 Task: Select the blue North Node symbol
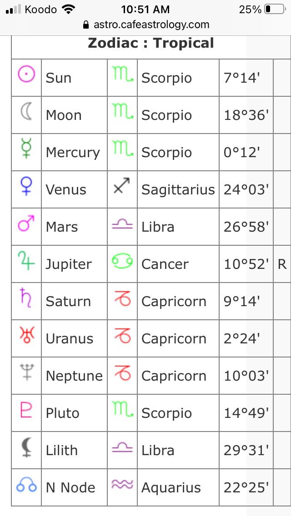(26, 484)
